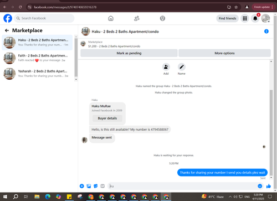Click the Find friends button
Image resolution: width=277 pixels, height=201 pixels.
(227, 18)
